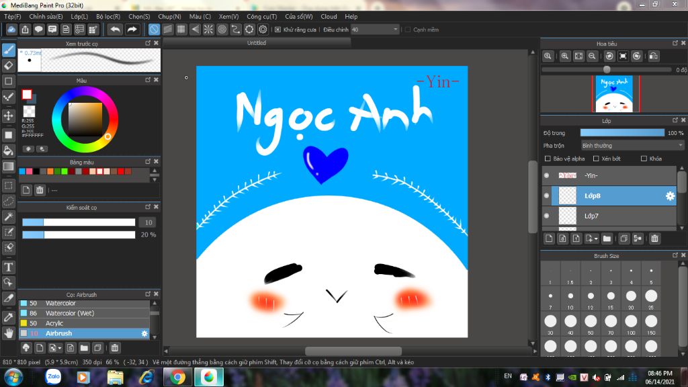Turn snap off with the highlighted snap icon

pyautogui.click(x=154, y=30)
